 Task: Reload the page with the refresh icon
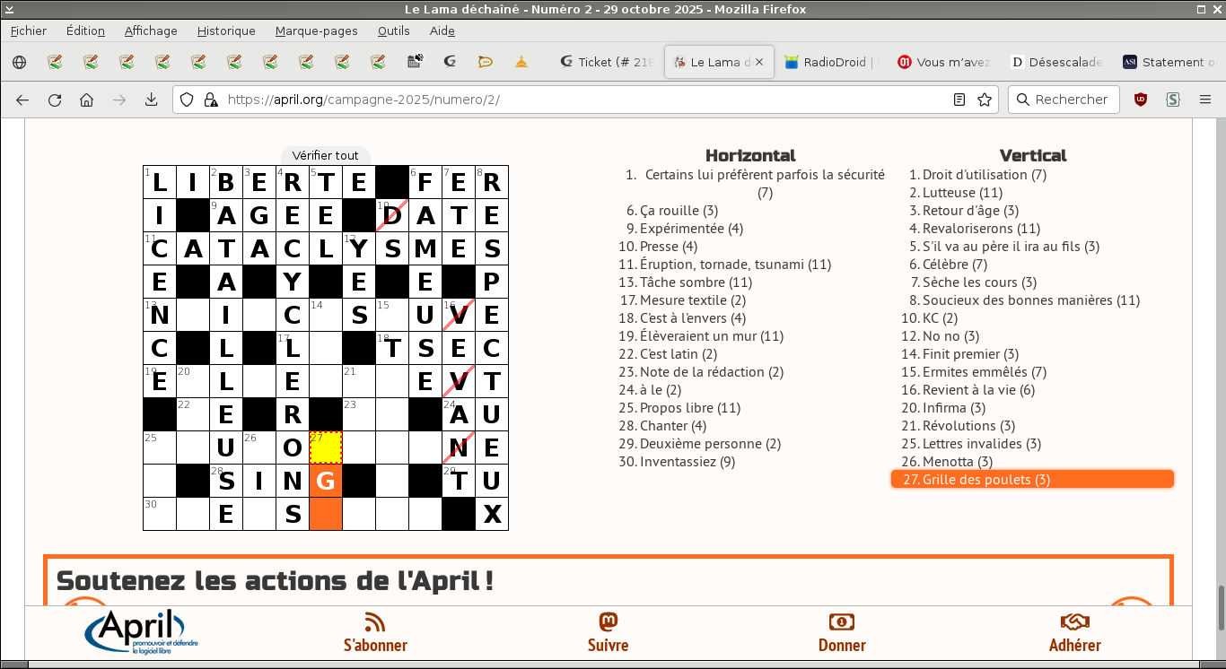click(x=55, y=100)
